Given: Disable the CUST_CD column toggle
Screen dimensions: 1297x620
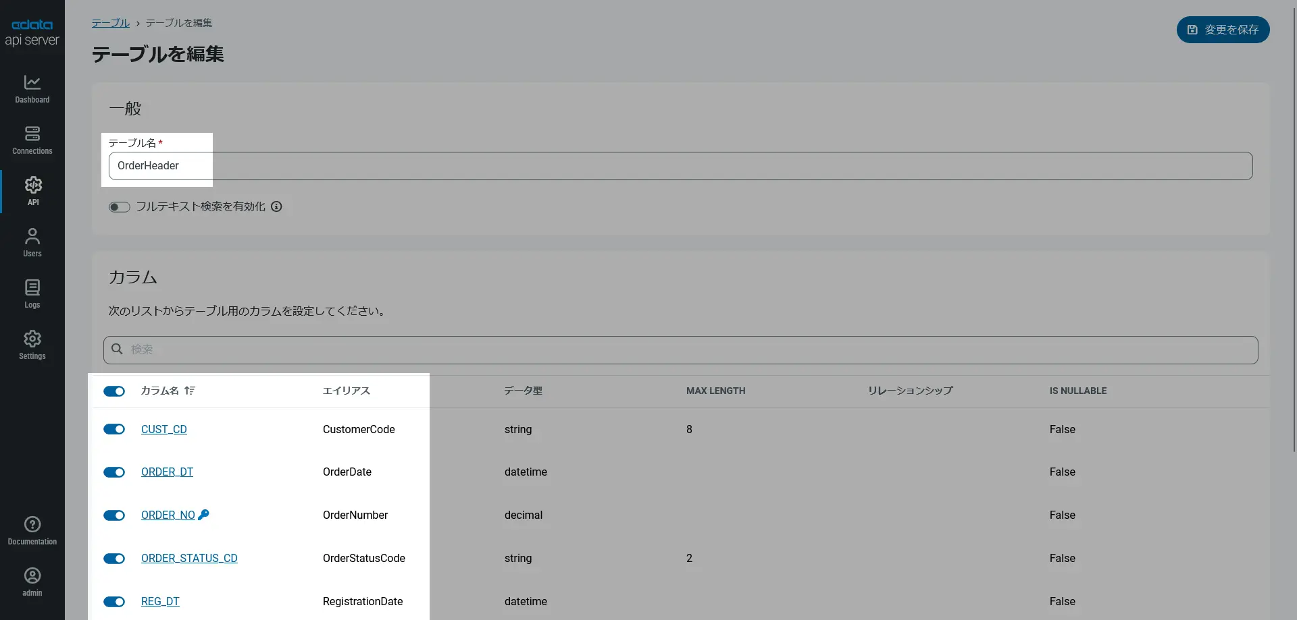Looking at the screenshot, I should (x=114, y=429).
